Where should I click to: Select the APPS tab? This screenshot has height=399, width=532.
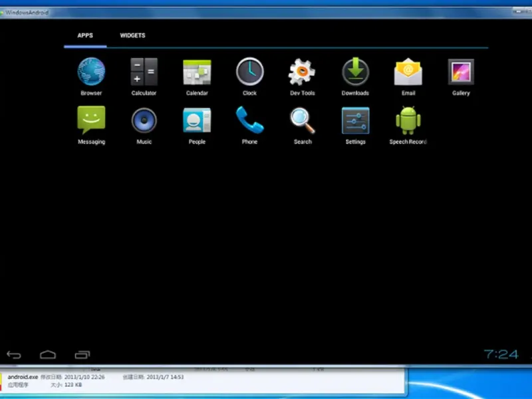click(85, 35)
